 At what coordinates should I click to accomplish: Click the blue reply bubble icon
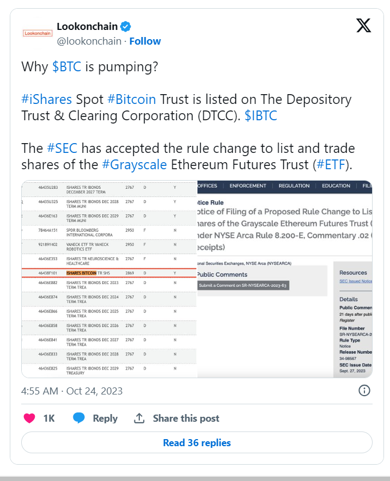[79, 418]
